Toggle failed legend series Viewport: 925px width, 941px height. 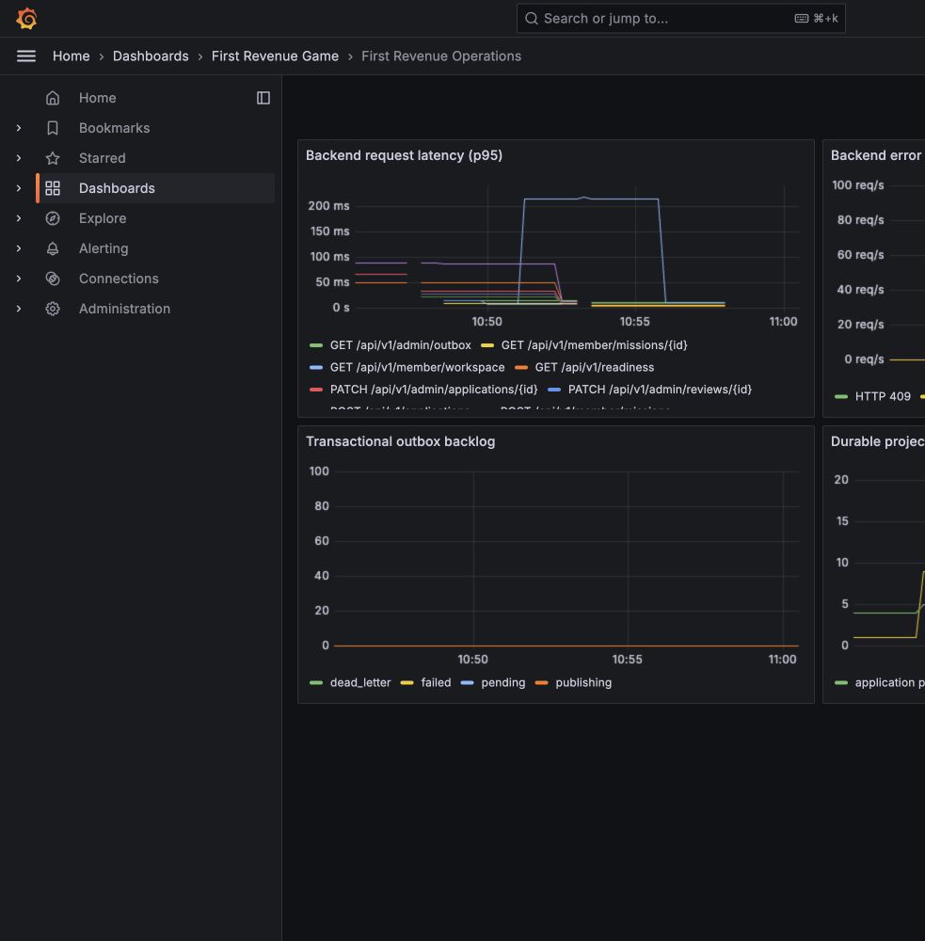tap(436, 682)
